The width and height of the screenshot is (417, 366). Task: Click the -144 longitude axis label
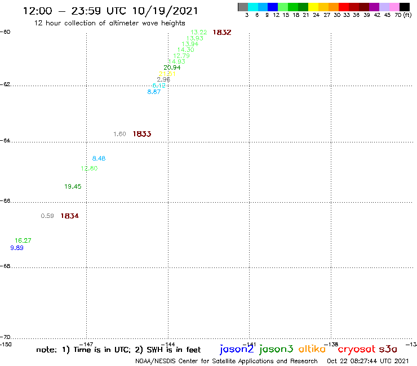point(168,345)
